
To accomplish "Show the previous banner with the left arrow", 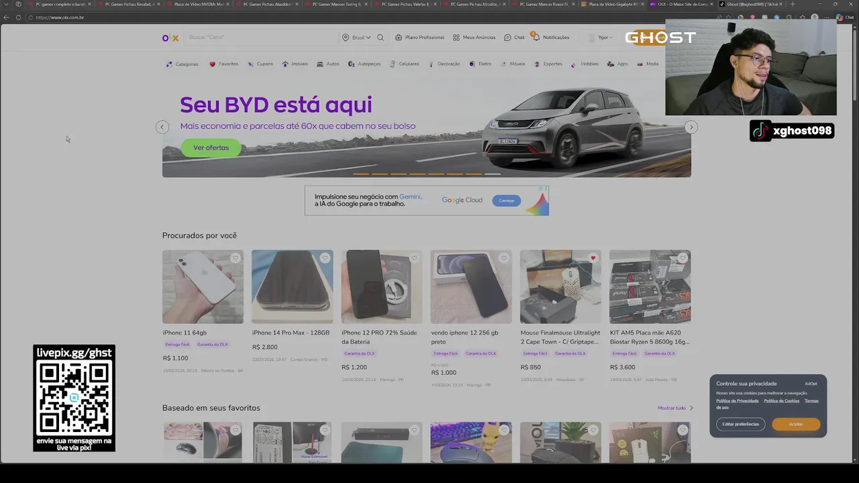I will pos(162,127).
